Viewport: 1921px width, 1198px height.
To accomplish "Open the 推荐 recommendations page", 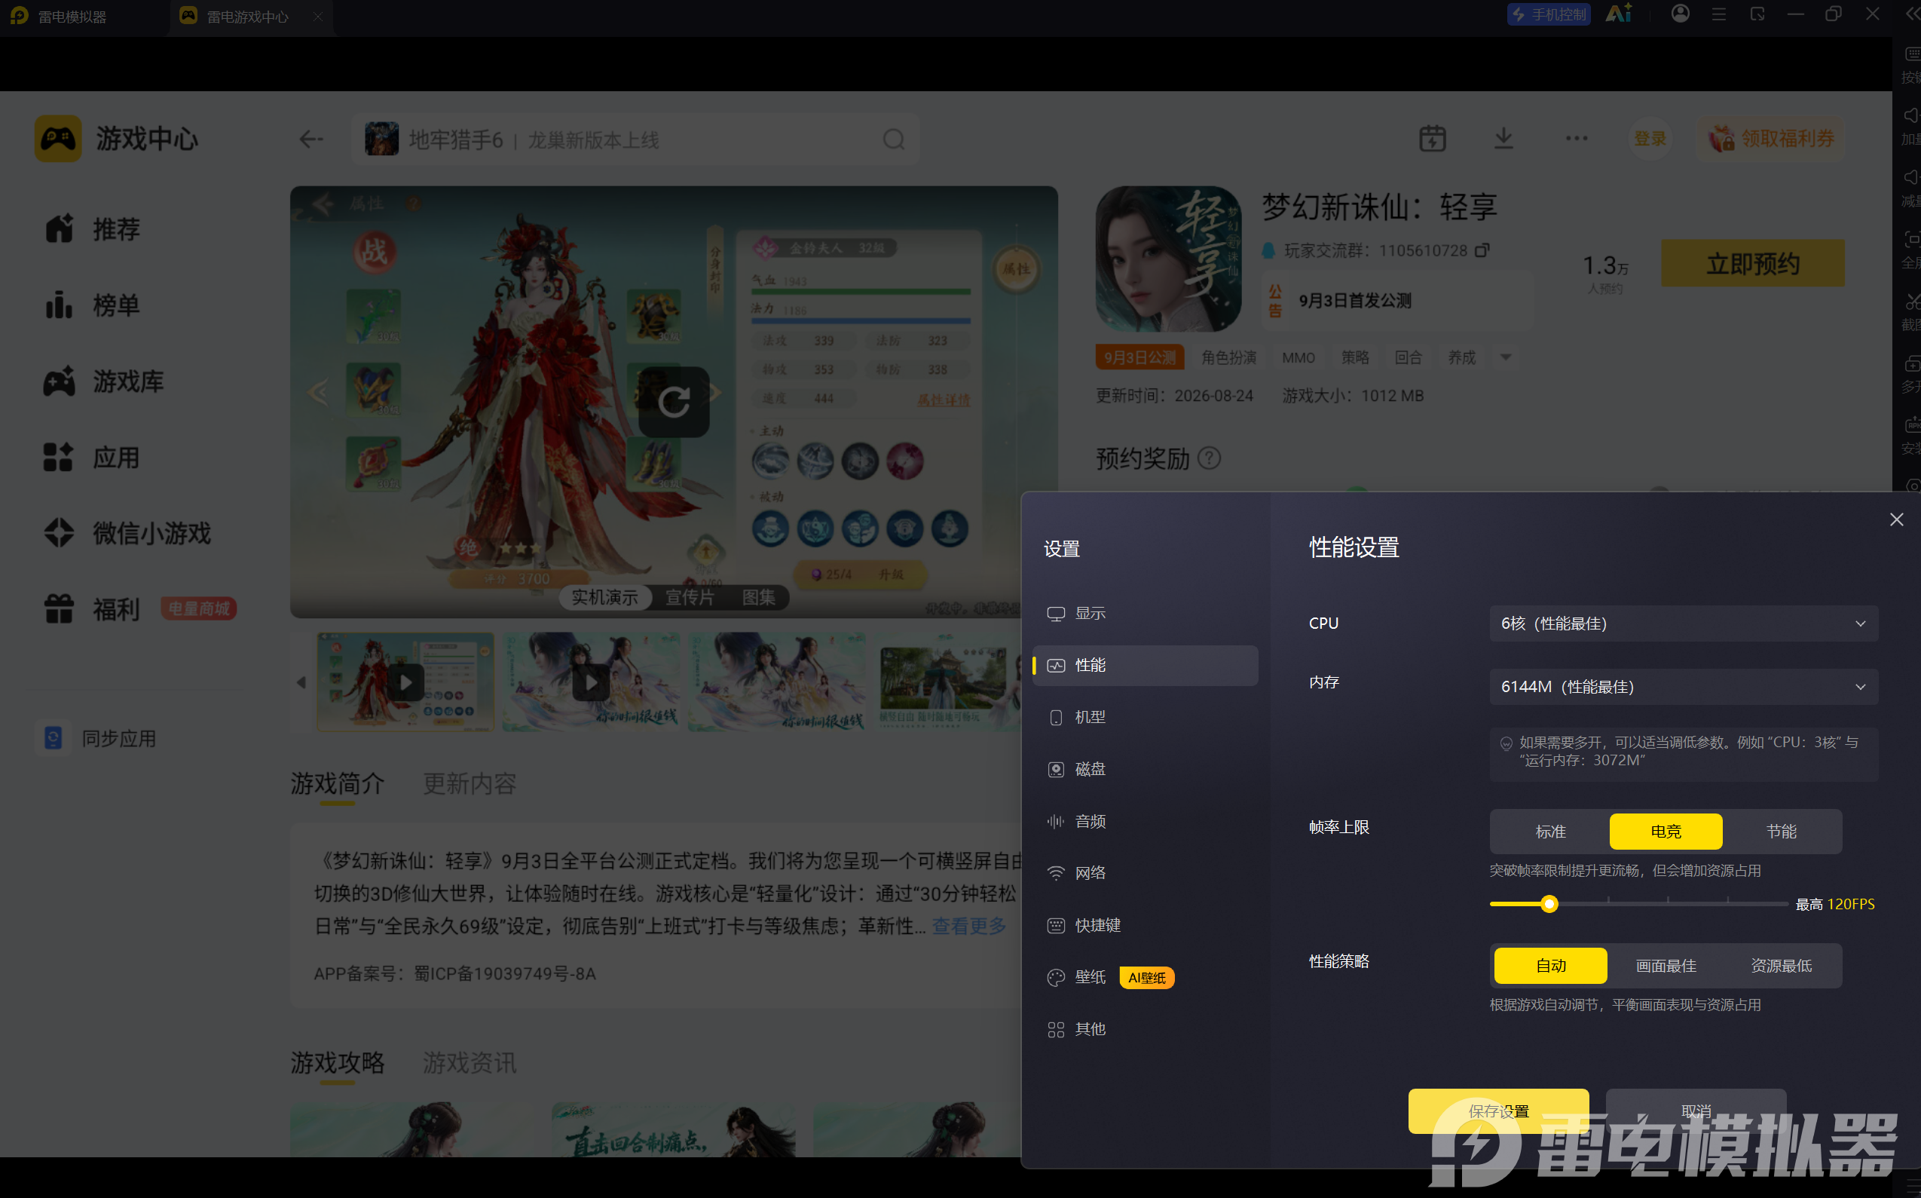I will (x=93, y=229).
